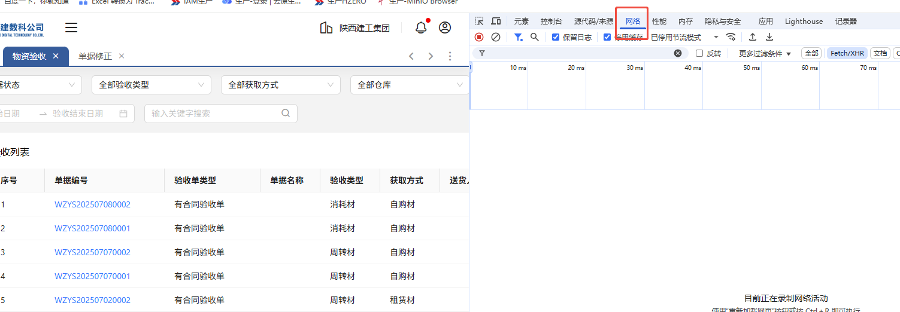Click the import HAR upload icon
Image resolution: width=900 pixels, height=312 pixels.
click(x=753, y=37)
